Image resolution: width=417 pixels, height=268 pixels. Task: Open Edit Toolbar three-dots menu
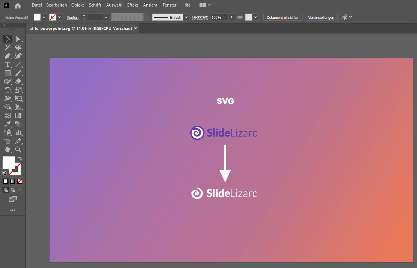click(x=13, y=210)
